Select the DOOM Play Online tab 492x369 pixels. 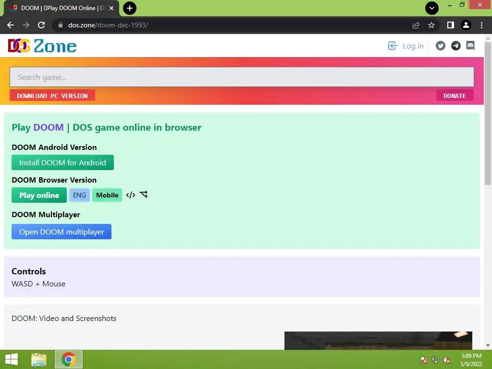tap(61, 9)
